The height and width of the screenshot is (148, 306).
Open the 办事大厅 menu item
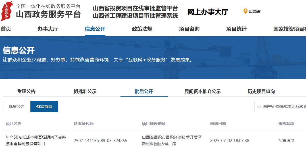pyautogui.click(x=48, y=29)
